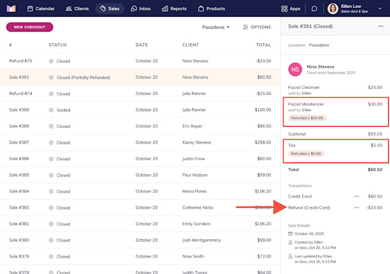Click client name Nina Smith
This screenshot has width=390, height=274.
[193, 256]
